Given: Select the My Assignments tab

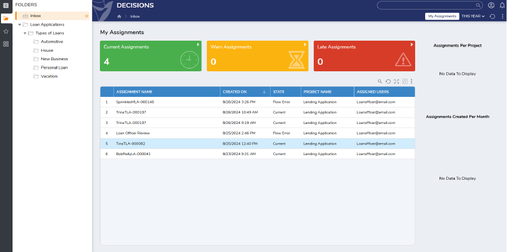Looking at the screenshot, I should coord(442,17).
